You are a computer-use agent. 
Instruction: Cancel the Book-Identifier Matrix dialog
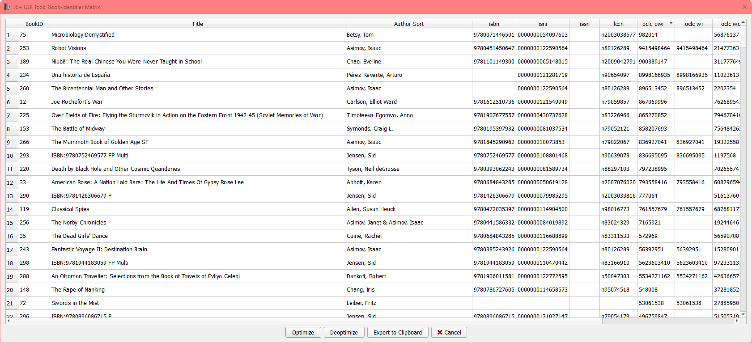point(449,332)
